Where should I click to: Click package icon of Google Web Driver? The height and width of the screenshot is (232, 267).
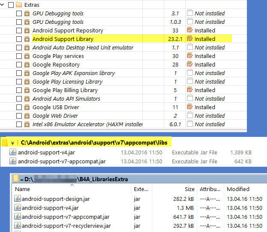(27, 116)
